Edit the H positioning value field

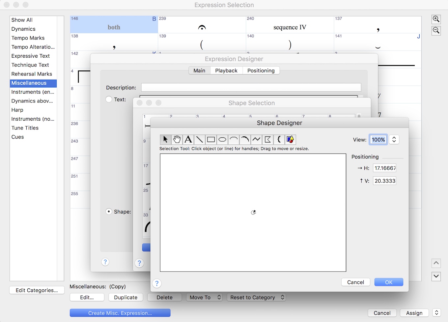tap(384, 168)
